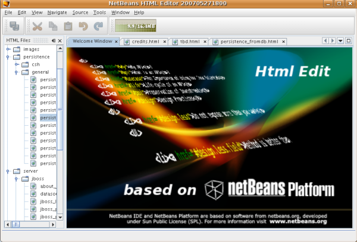Open the Edit menu

point(22,12)
